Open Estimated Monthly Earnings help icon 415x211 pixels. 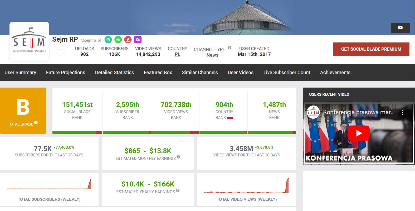tap(178, 157)
